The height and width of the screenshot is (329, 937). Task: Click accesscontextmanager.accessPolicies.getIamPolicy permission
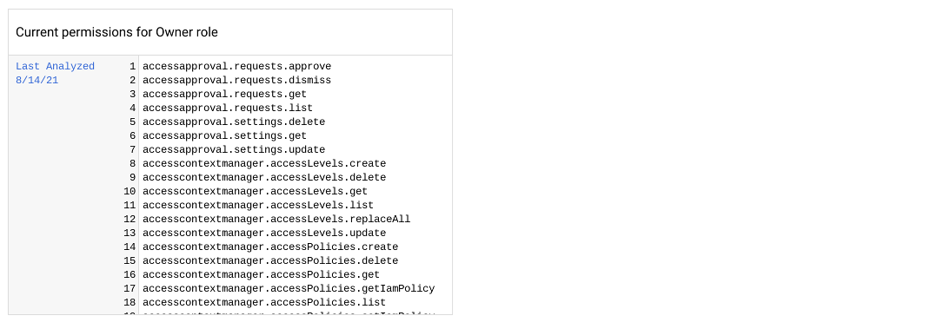tap(289, 288)
